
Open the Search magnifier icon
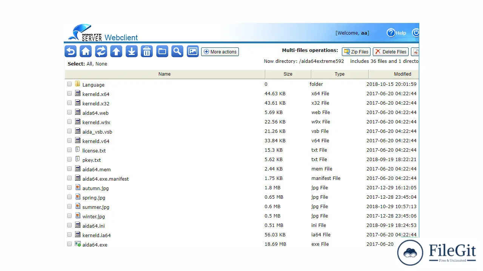coord(177,51)
